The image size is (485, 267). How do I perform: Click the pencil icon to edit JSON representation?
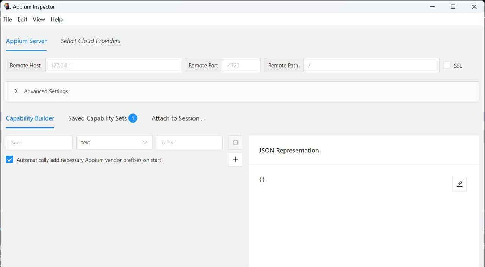459,184
